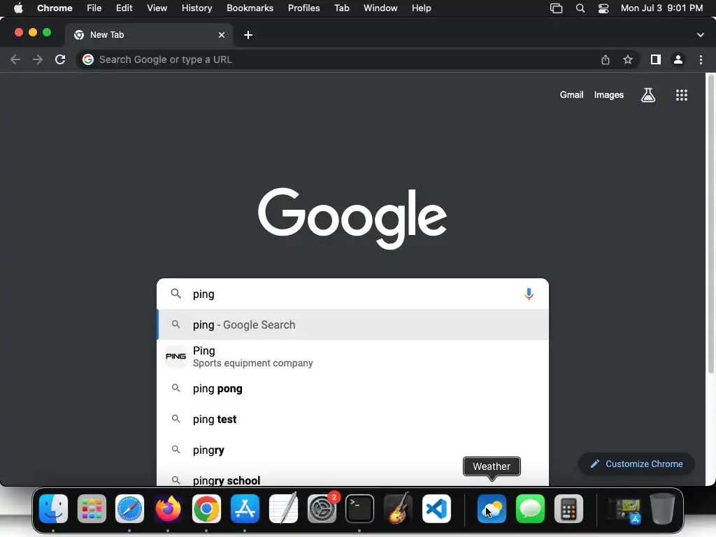The width and height of the screenshot is (716, 537).
Task: Open the Search Labs flask icon
Action: 648,95
